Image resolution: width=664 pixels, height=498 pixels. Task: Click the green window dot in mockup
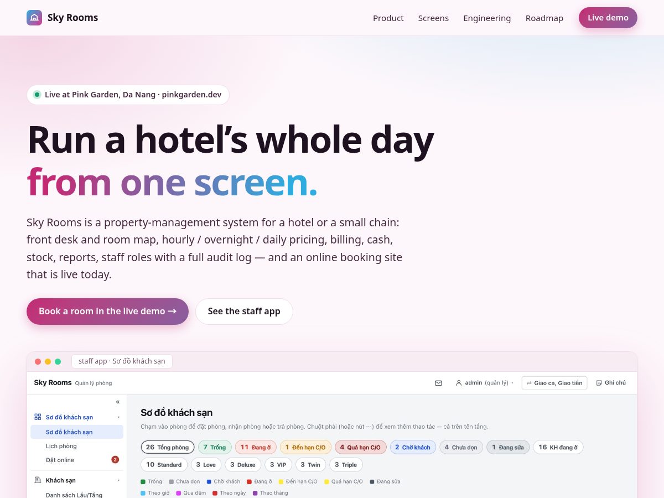tap(58, 361)
